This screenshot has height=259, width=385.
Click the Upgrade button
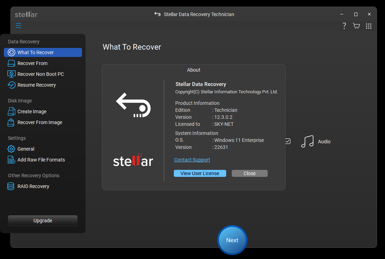[x=43, y=221]
